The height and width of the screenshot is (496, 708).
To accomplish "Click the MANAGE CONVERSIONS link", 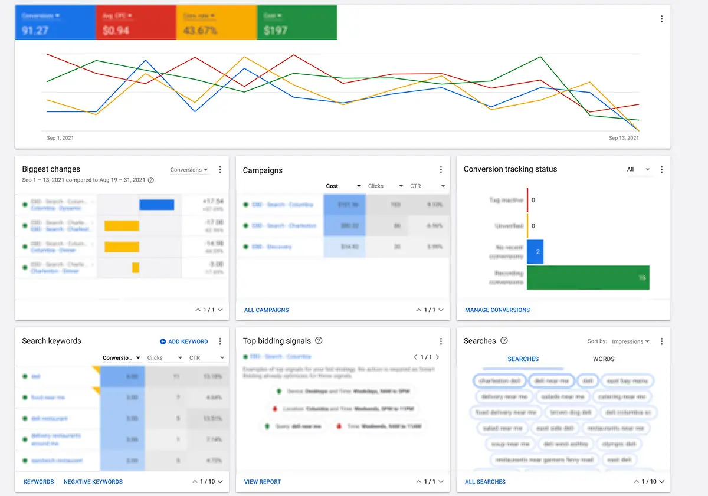I will pyautogui.click(x=497, y=310).
